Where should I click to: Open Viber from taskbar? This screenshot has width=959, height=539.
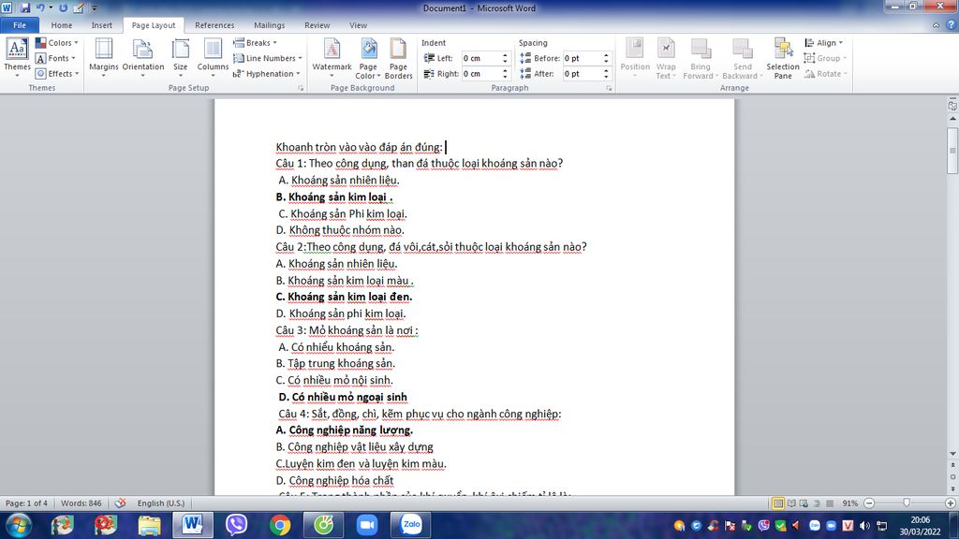click(236, 525)
